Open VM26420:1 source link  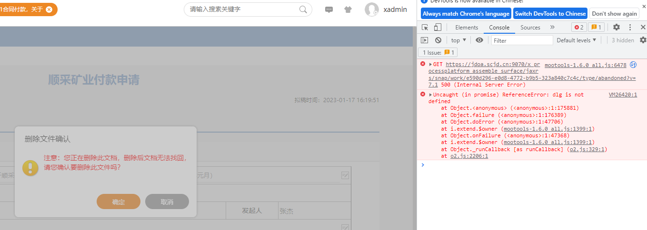coord(623,95)
